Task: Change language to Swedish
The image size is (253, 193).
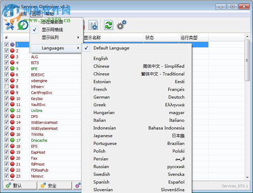Action: pyautogui.click(x=137, y=174)
